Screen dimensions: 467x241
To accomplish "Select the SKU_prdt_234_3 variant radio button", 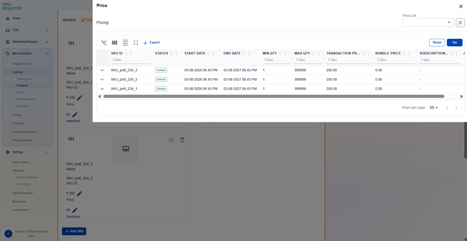I will (x=171, y=140).
